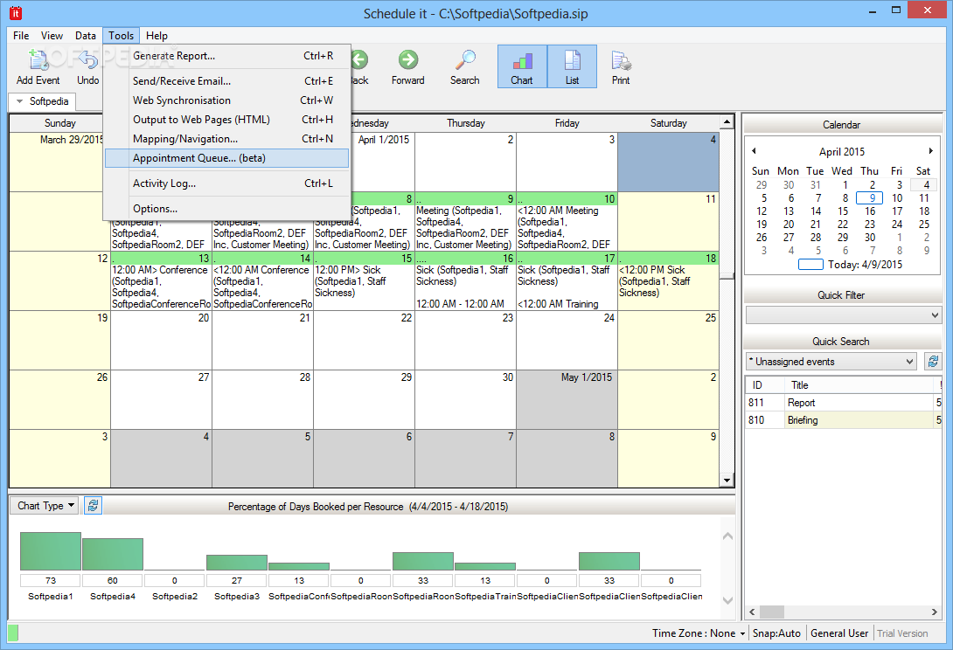Viewport: 953px width, 650px height.
Task: Click the Undo toolbar icon
Action: coord(88,61)
